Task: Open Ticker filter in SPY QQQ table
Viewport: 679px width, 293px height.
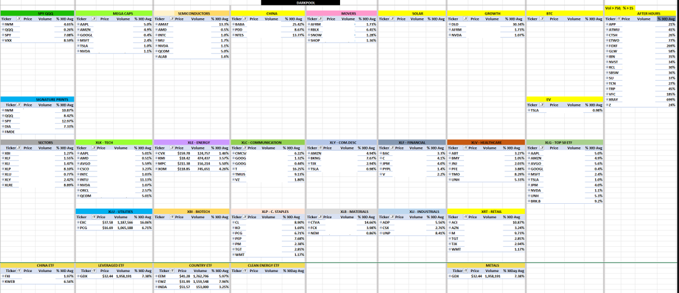Action: pos(19,19)
